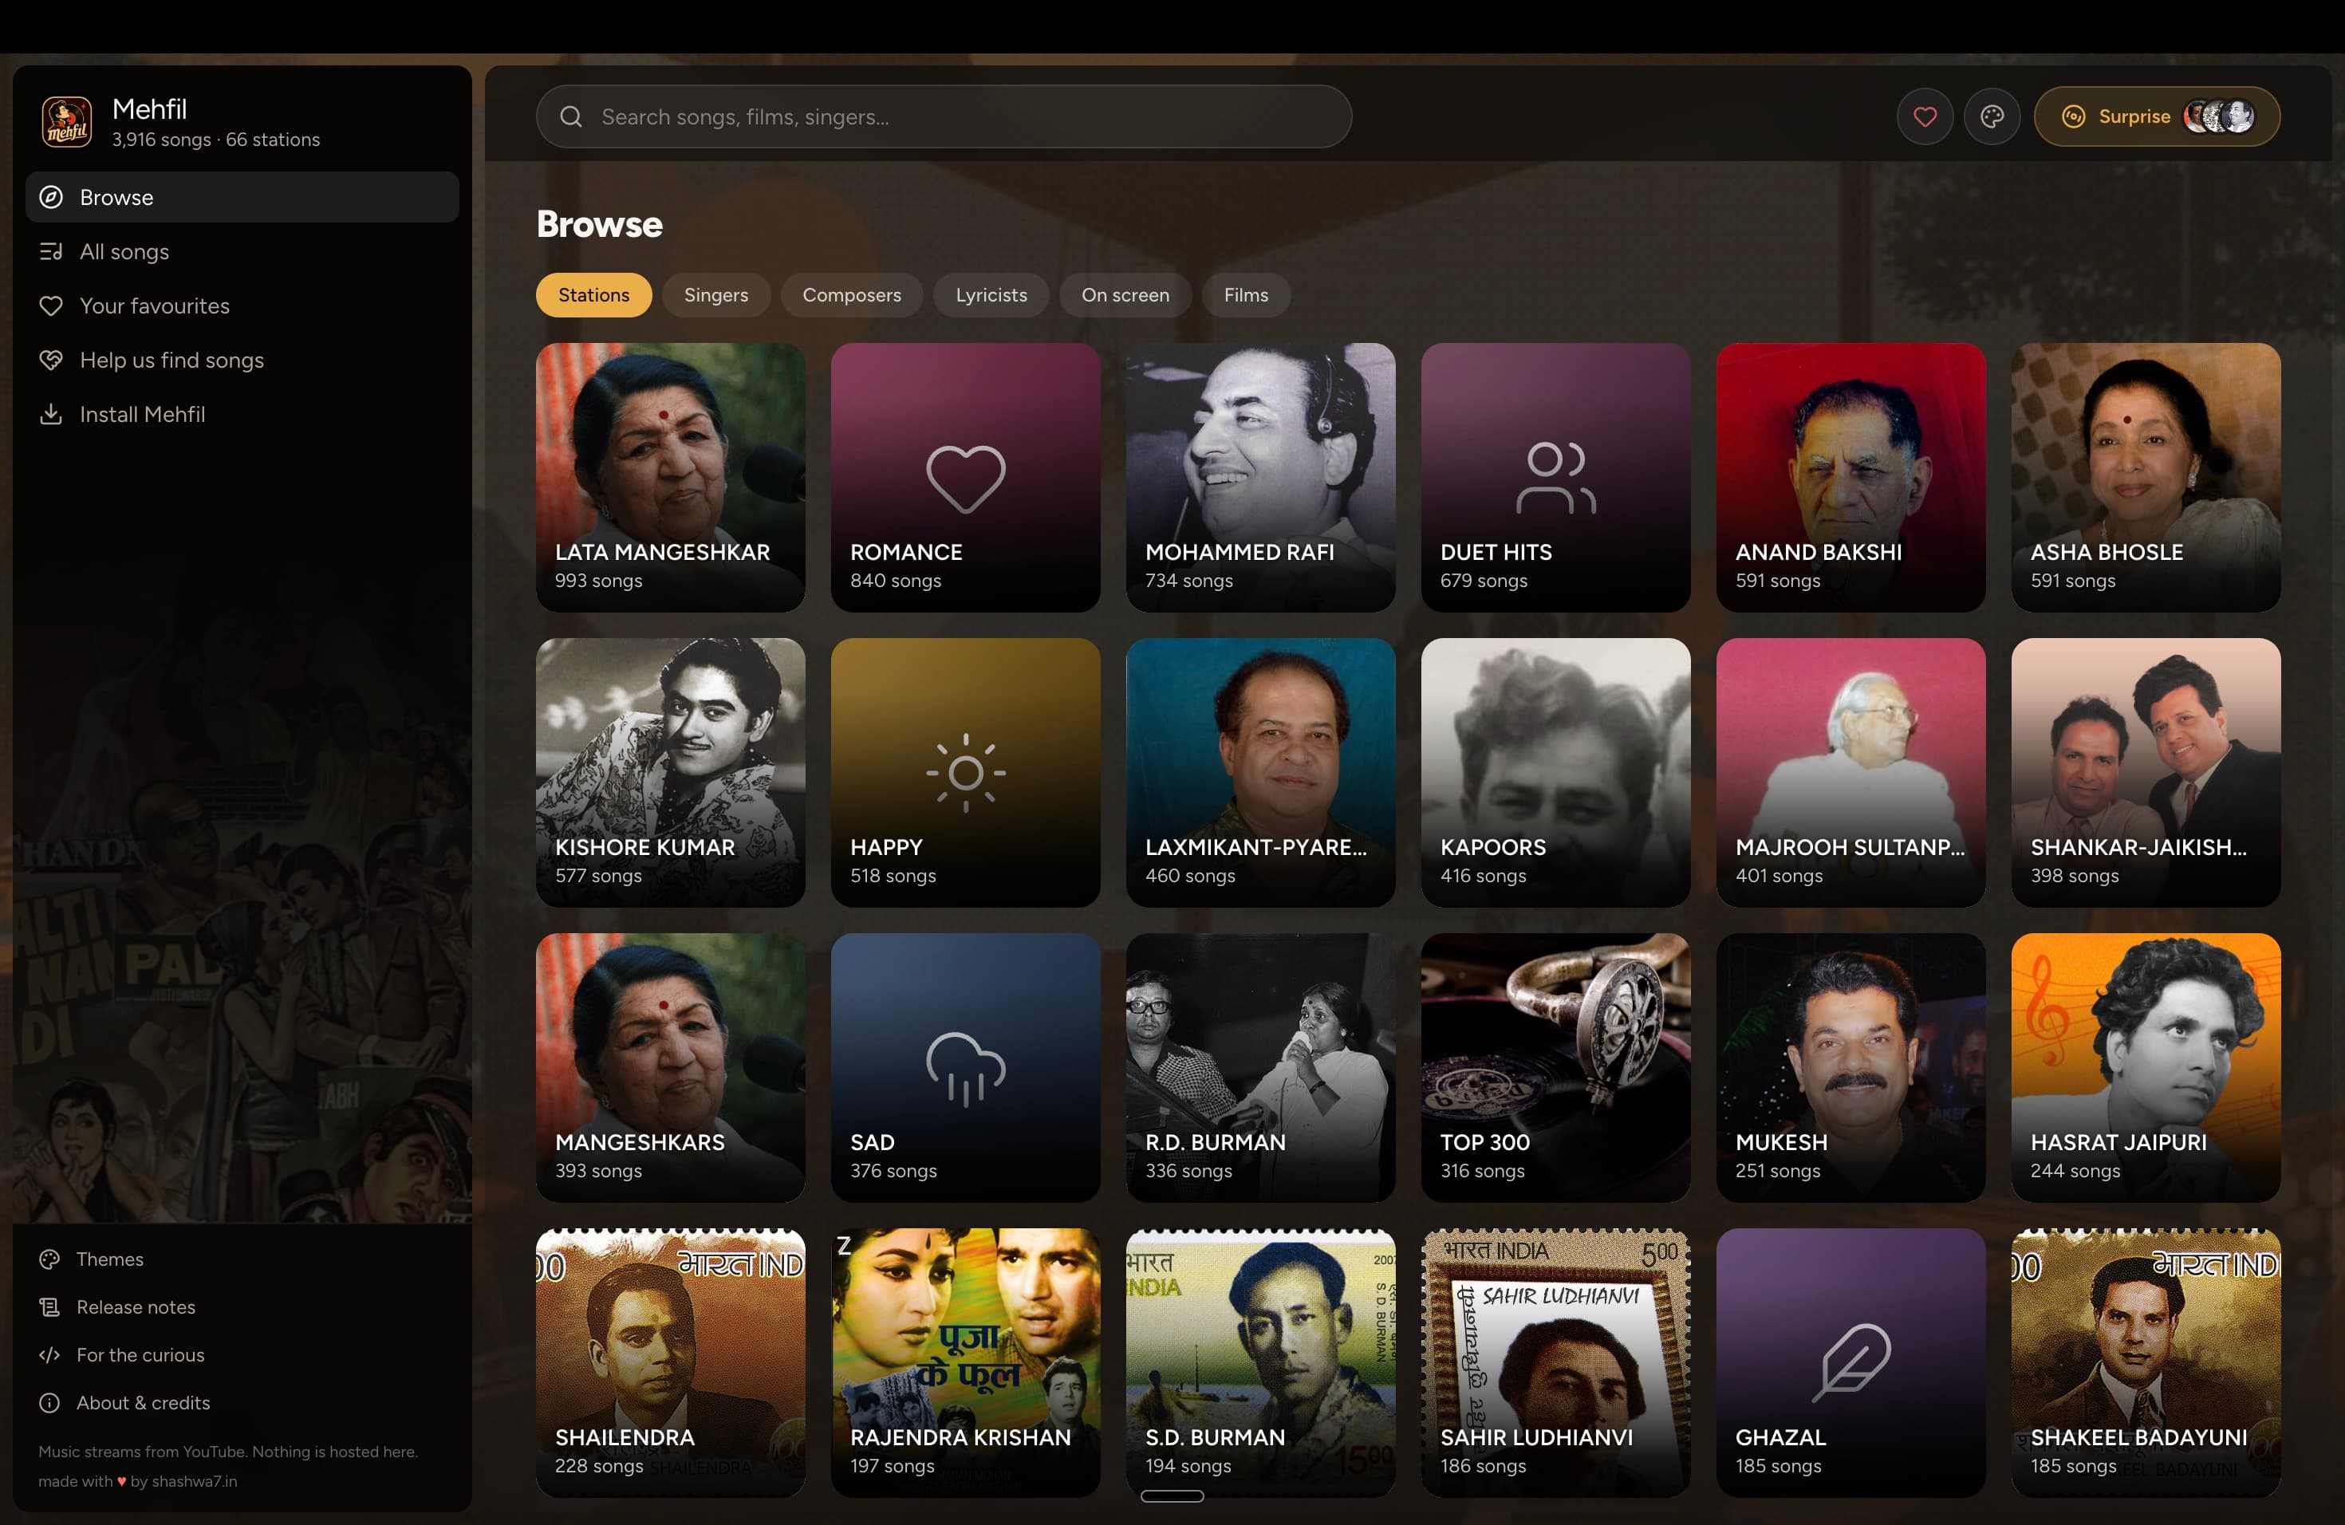Open Your favourites in the sidebar
2345x1525 pixels.
[242, 305]
